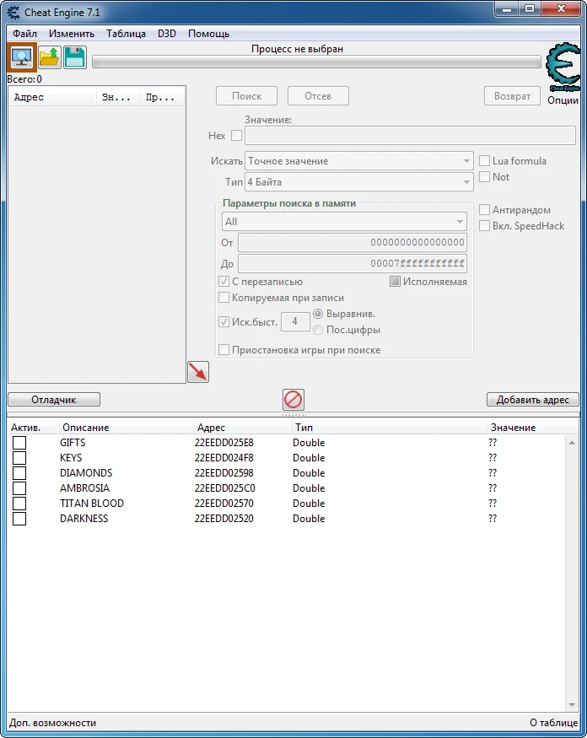Click the Зн... column header in results list

[x=118, y=98]
